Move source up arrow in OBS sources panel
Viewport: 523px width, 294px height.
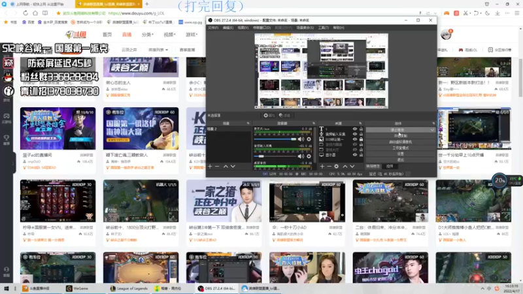(345, 166)
